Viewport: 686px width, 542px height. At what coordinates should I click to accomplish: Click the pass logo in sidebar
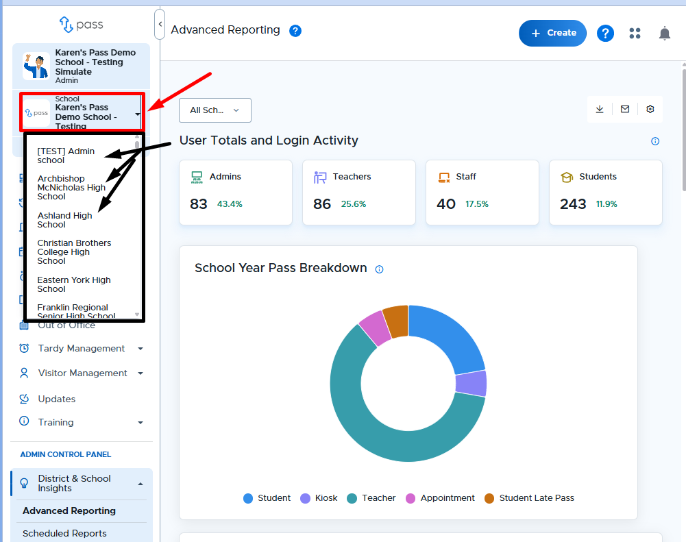[82, 25]
